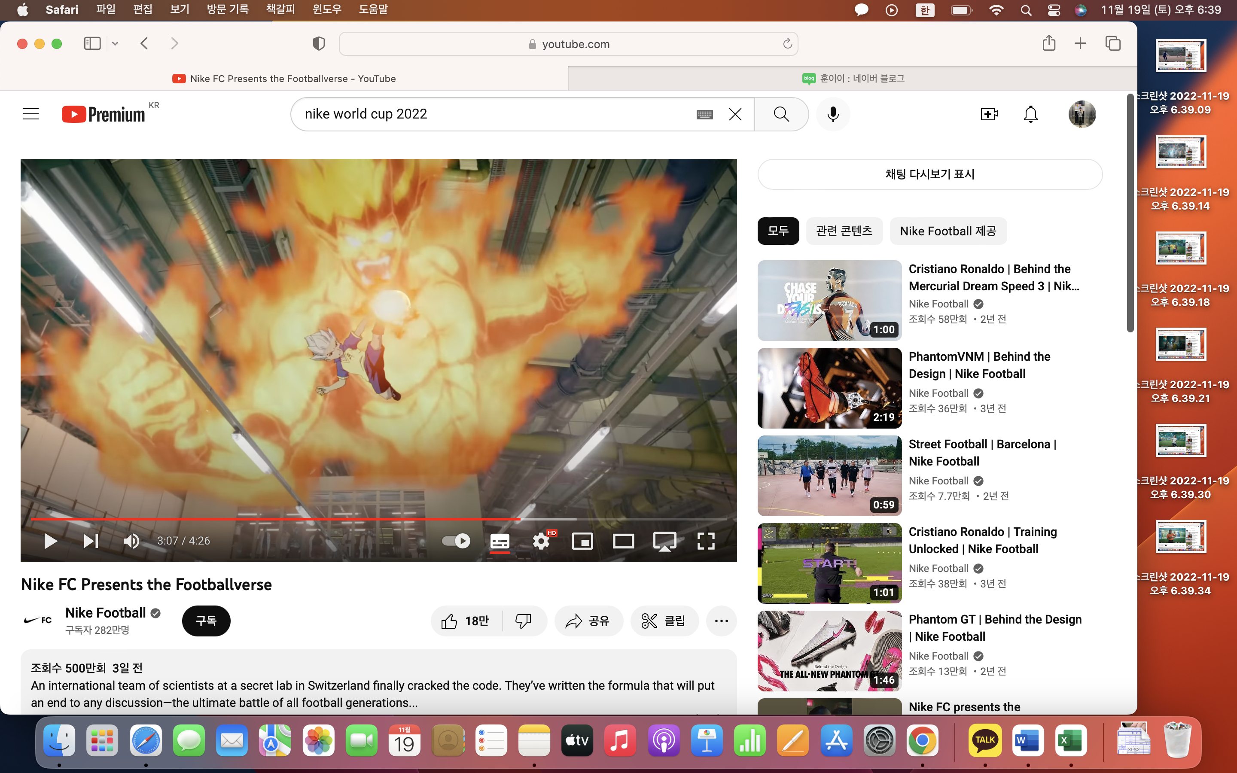The width and height of the screenshot is (1237, 773).
Task: Switch to theater mode
Action: (624, 541)
